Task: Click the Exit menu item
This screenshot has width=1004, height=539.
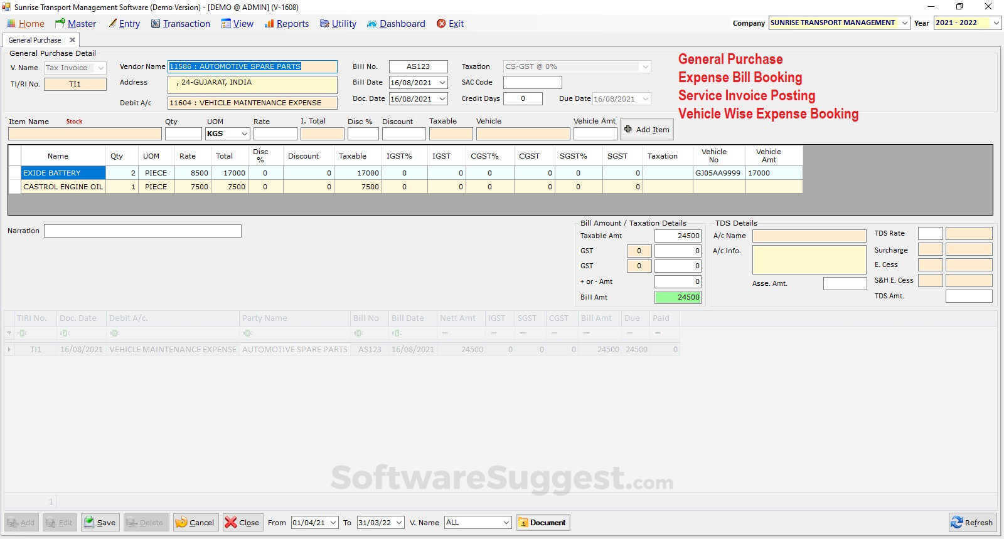Action: click(x=451, y=24)
